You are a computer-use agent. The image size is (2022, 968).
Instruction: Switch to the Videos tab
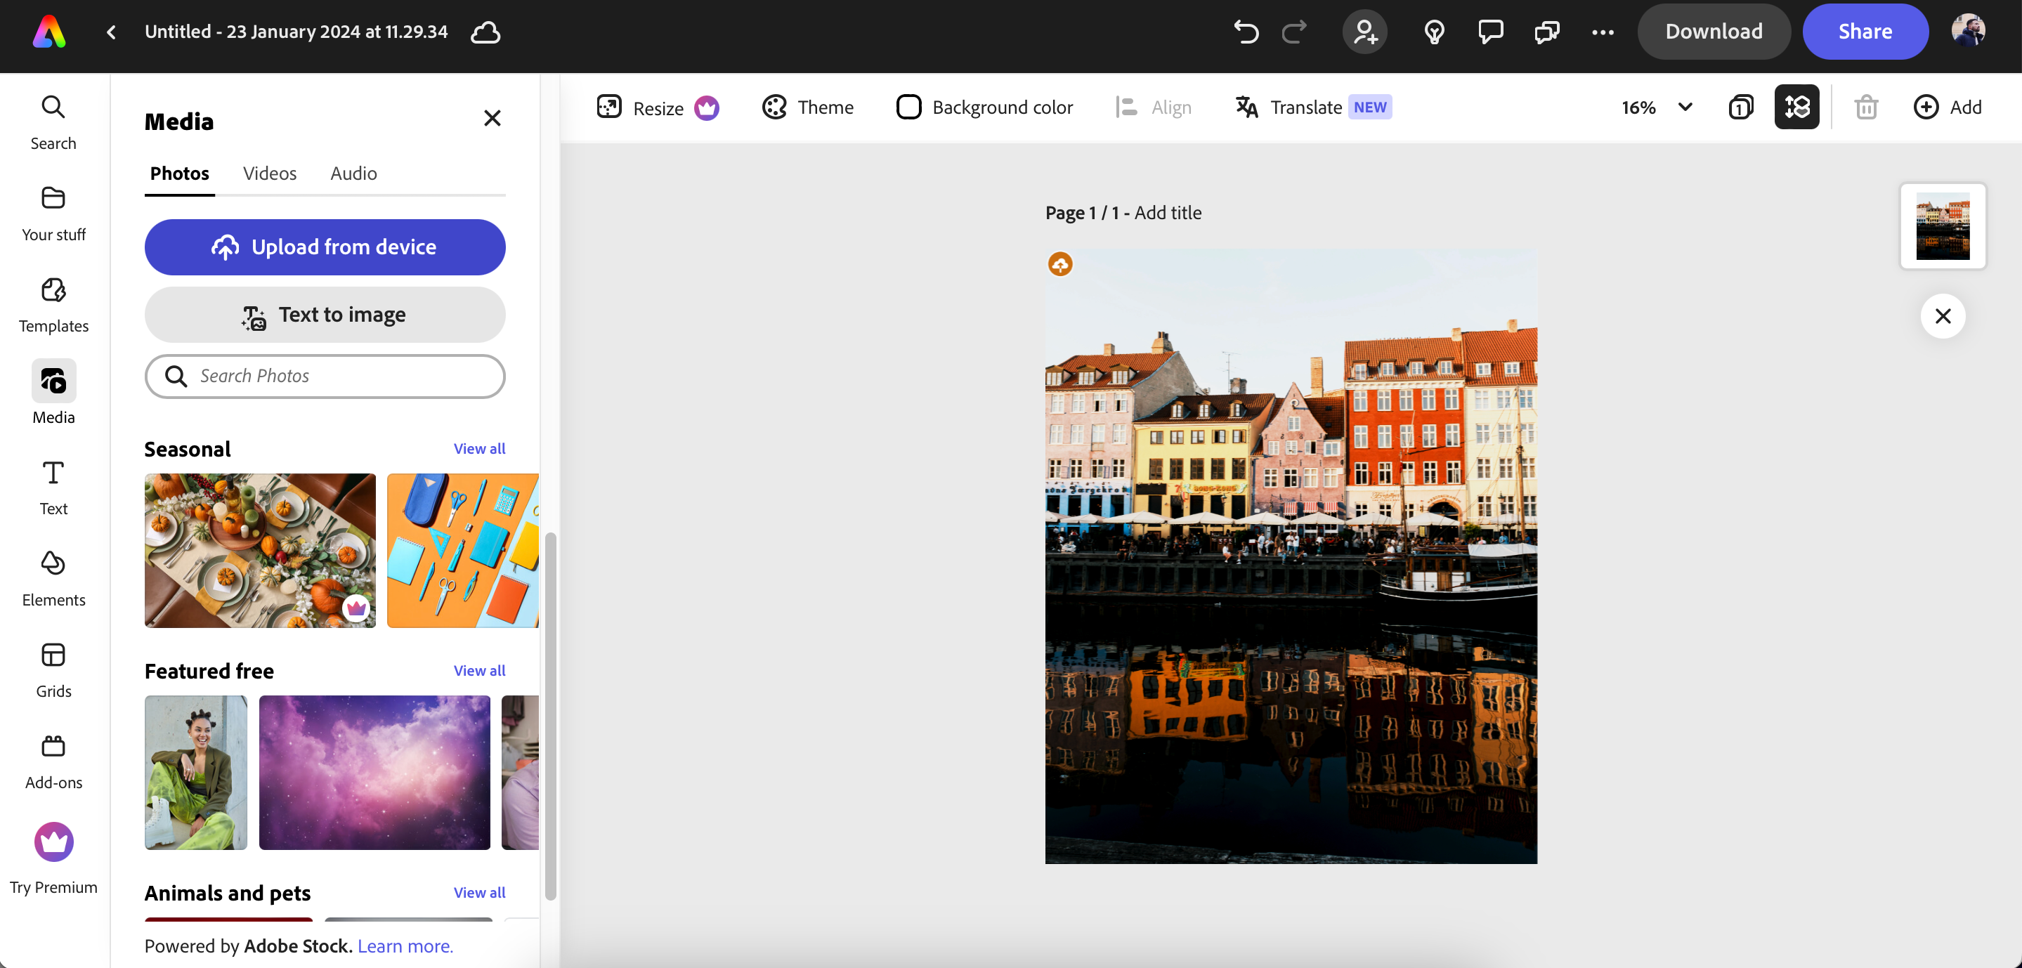269,173
